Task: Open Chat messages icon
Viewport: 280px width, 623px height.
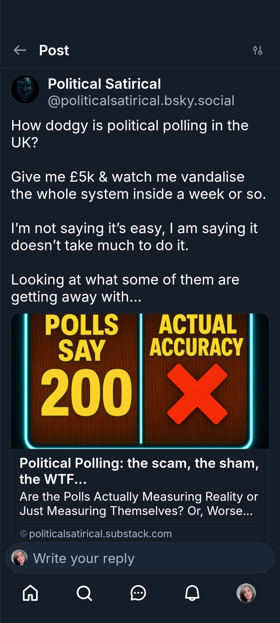Action: [138, 593]
